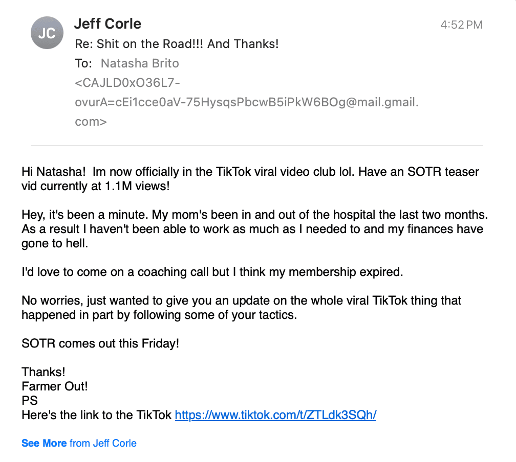Click the text Here's the link to the TikTok
The image size is (516, 462).
pos(96,415)
